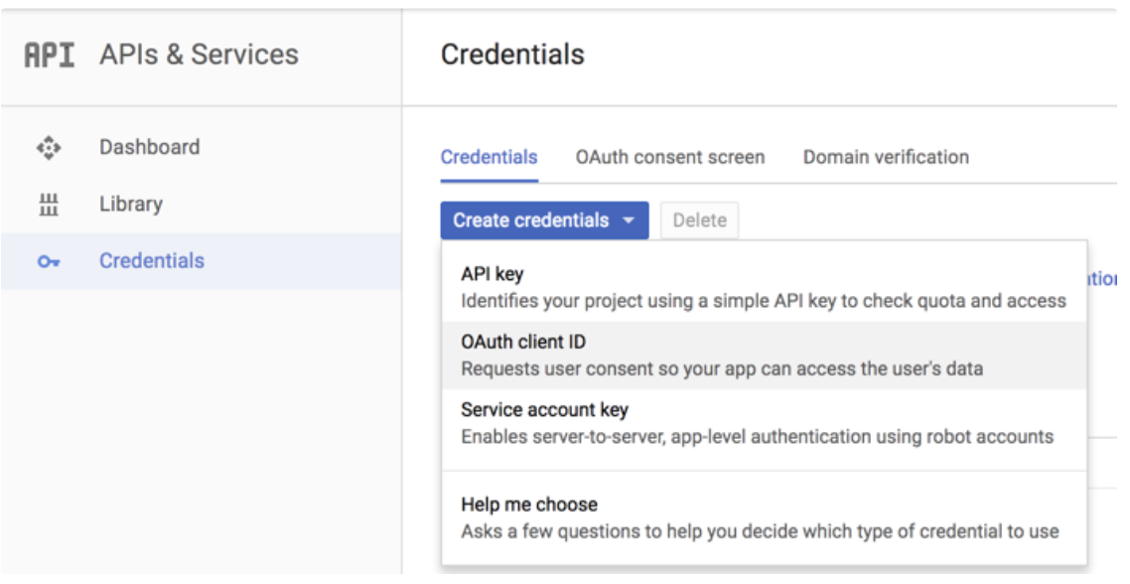Click the Library icon in the sidebar
The image size is (1130, 584).
(49, 205)
